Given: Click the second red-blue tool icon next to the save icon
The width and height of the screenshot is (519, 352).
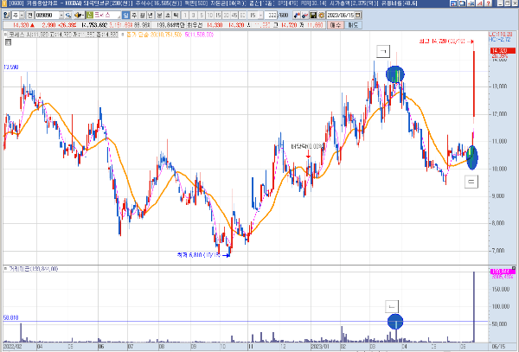Looking at the screenshot, I should pyautogui.click(x=304, y=16).
